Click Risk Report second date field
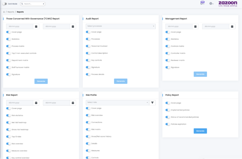This screenshot has height=159, width=242. click(56, 103)
